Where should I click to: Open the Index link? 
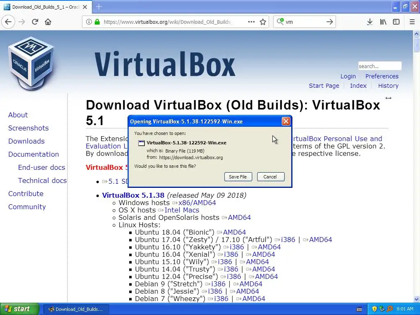(358, 86)
